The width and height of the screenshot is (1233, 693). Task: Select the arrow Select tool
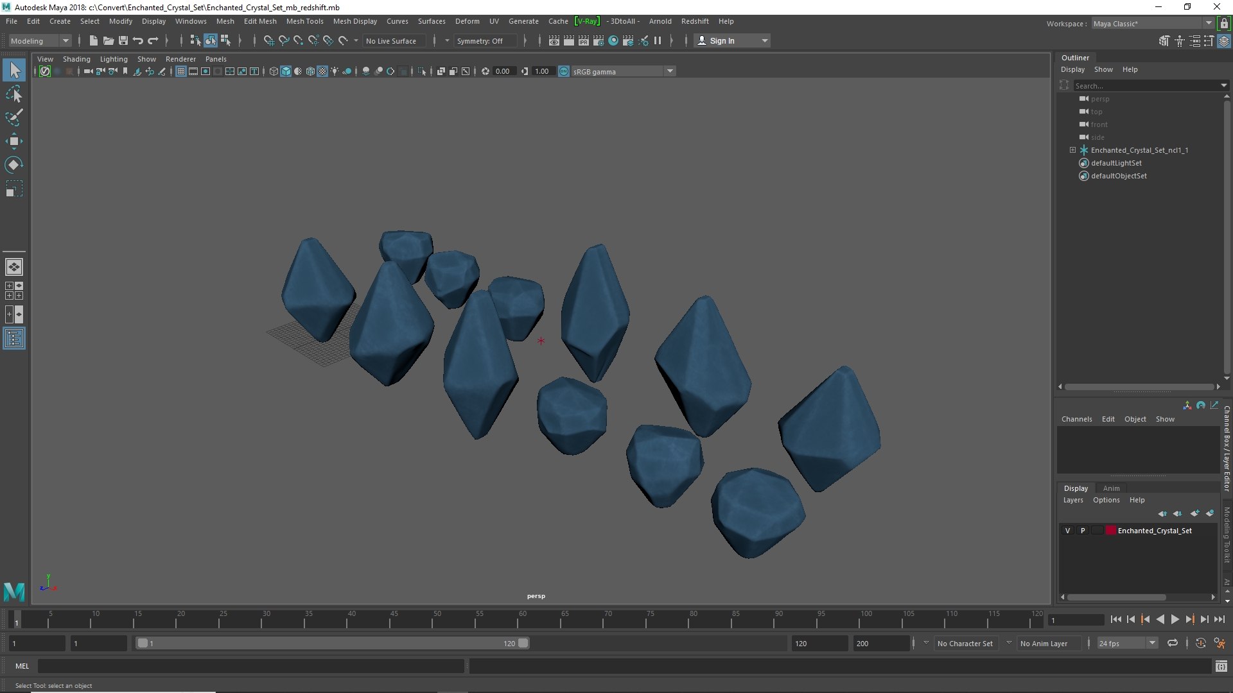(14, 70)
